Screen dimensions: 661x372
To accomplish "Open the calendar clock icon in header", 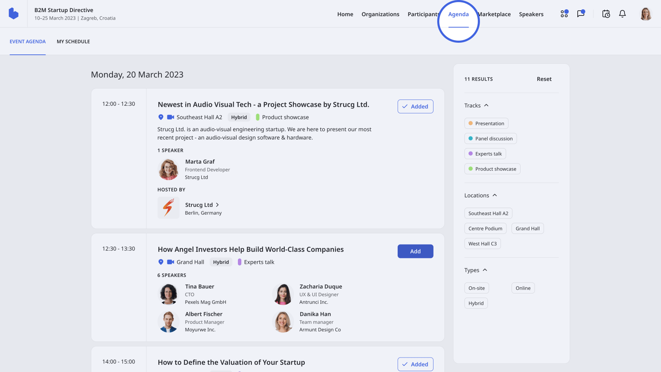I will pos(606,14).
